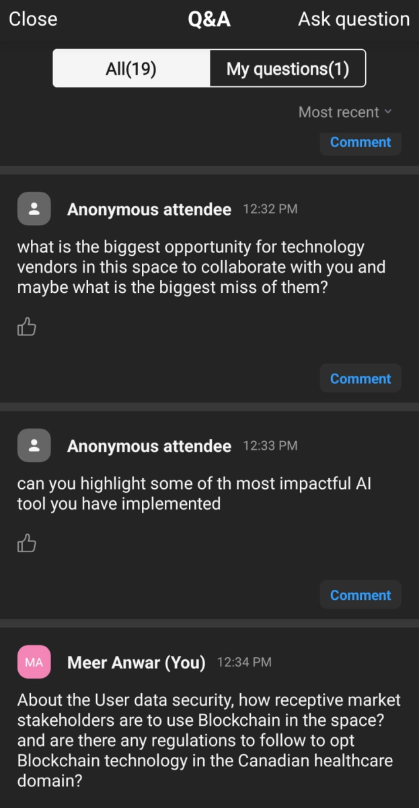Tap the highlight impactful AI tool text
The height and width of the screenshot is (808, 419).
[194, 493]
